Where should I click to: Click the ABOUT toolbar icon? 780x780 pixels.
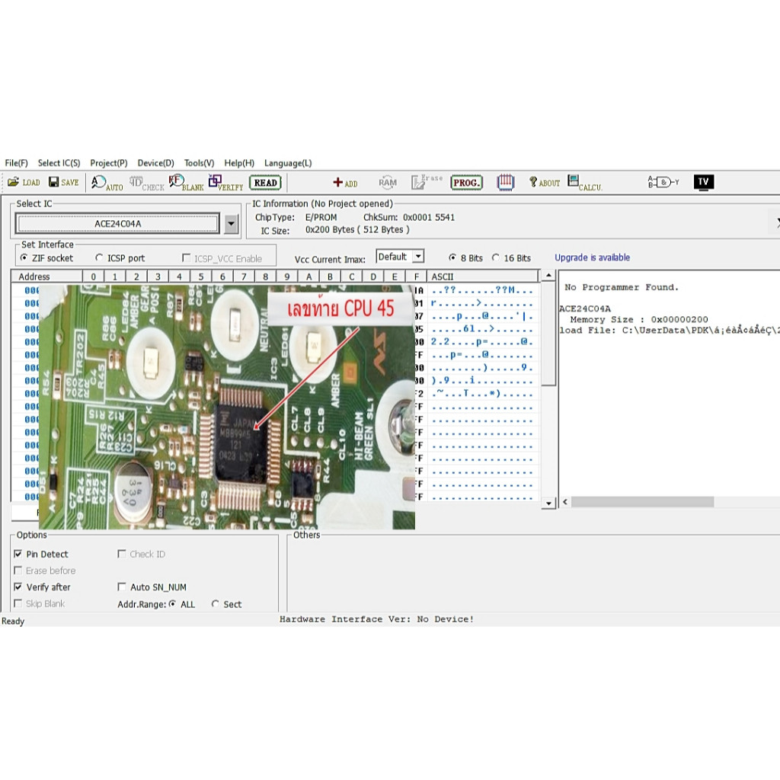(x=544, y=183)
